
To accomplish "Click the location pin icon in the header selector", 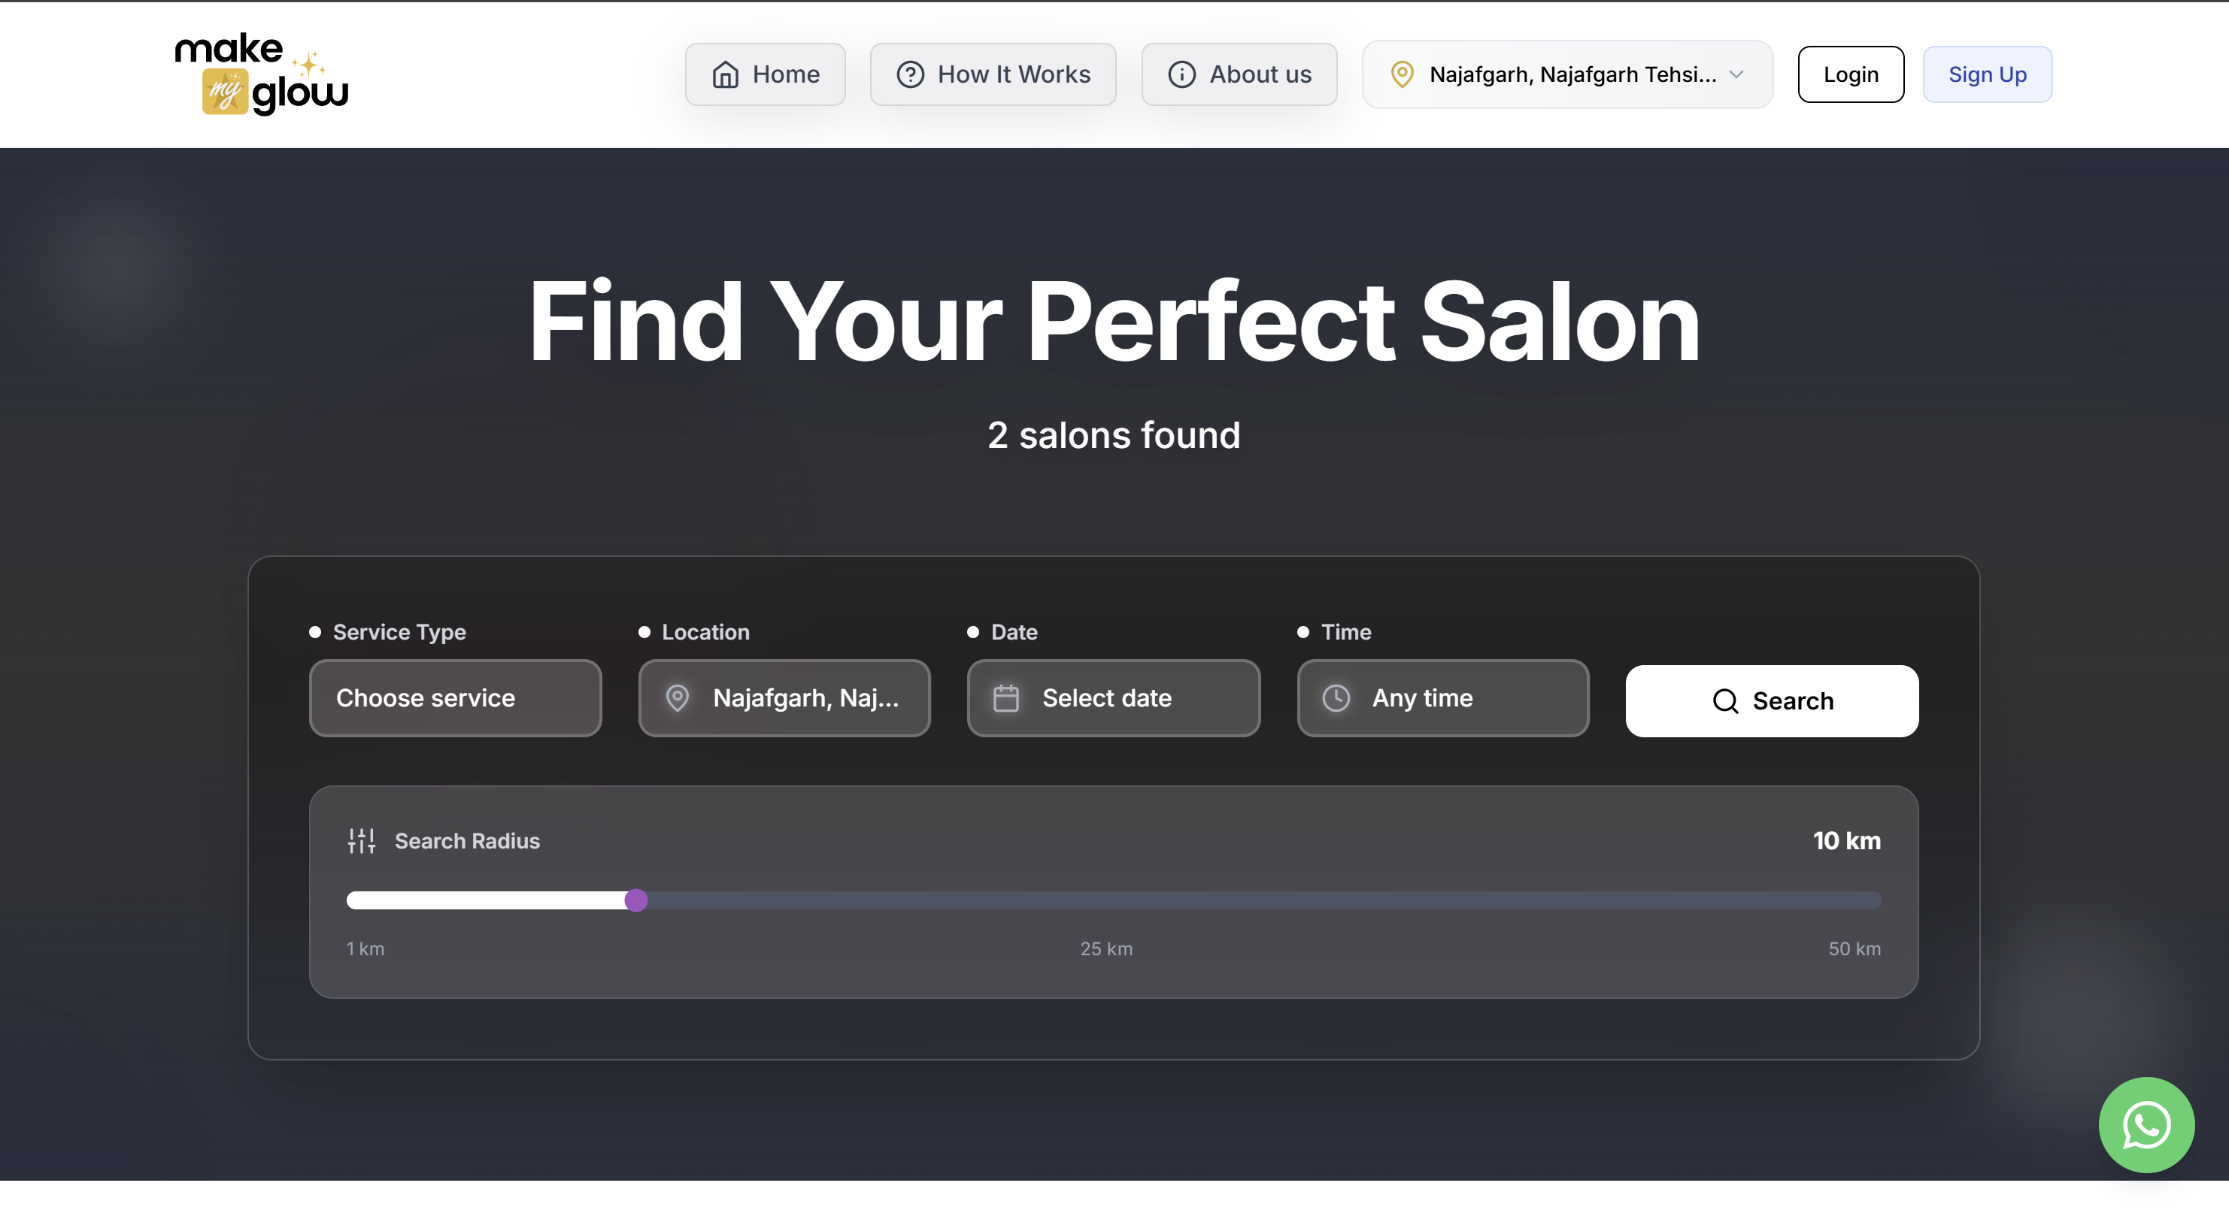I will tap(1402, 74).
